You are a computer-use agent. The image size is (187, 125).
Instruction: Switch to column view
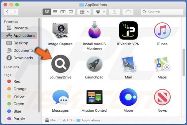(x=63, y=12)
